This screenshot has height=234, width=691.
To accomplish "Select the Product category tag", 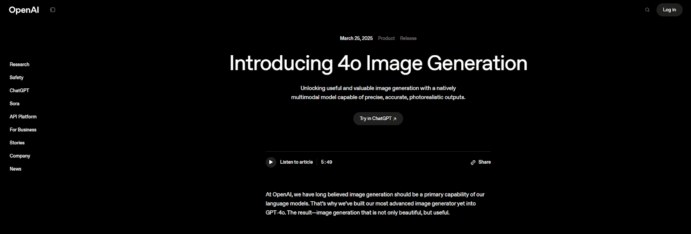I will pos(386,38).
